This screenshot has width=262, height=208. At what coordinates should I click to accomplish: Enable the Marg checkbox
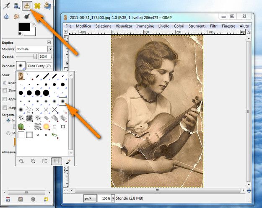click(x=5, y=108)
